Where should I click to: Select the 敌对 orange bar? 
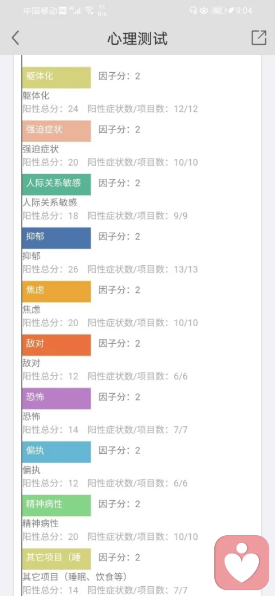(56, 345)
